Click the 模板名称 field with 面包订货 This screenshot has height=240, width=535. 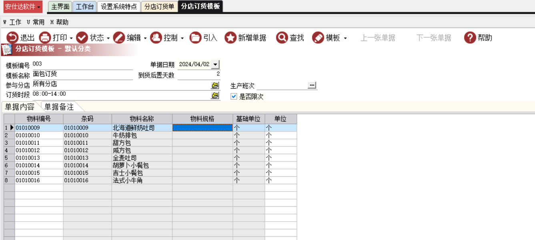(82, 75)
